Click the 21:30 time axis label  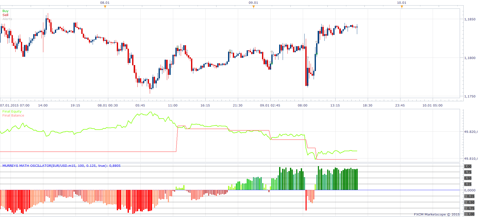(x=238, y=105)
